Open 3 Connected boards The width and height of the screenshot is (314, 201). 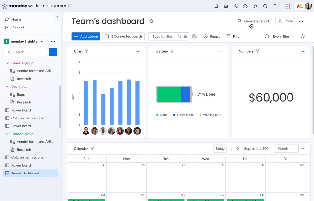pyautogui.click(x=123, y=36)
